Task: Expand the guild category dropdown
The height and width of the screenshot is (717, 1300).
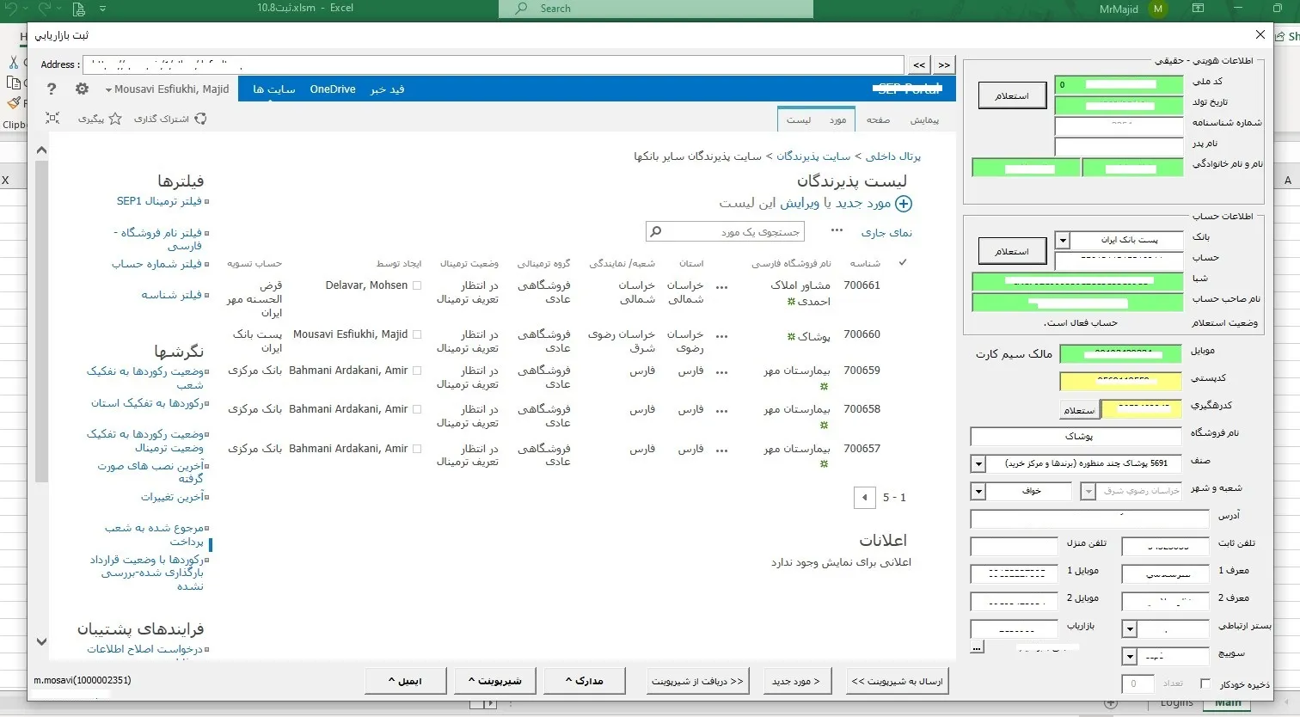Action: pyautogui.click(x=978, y=464)
